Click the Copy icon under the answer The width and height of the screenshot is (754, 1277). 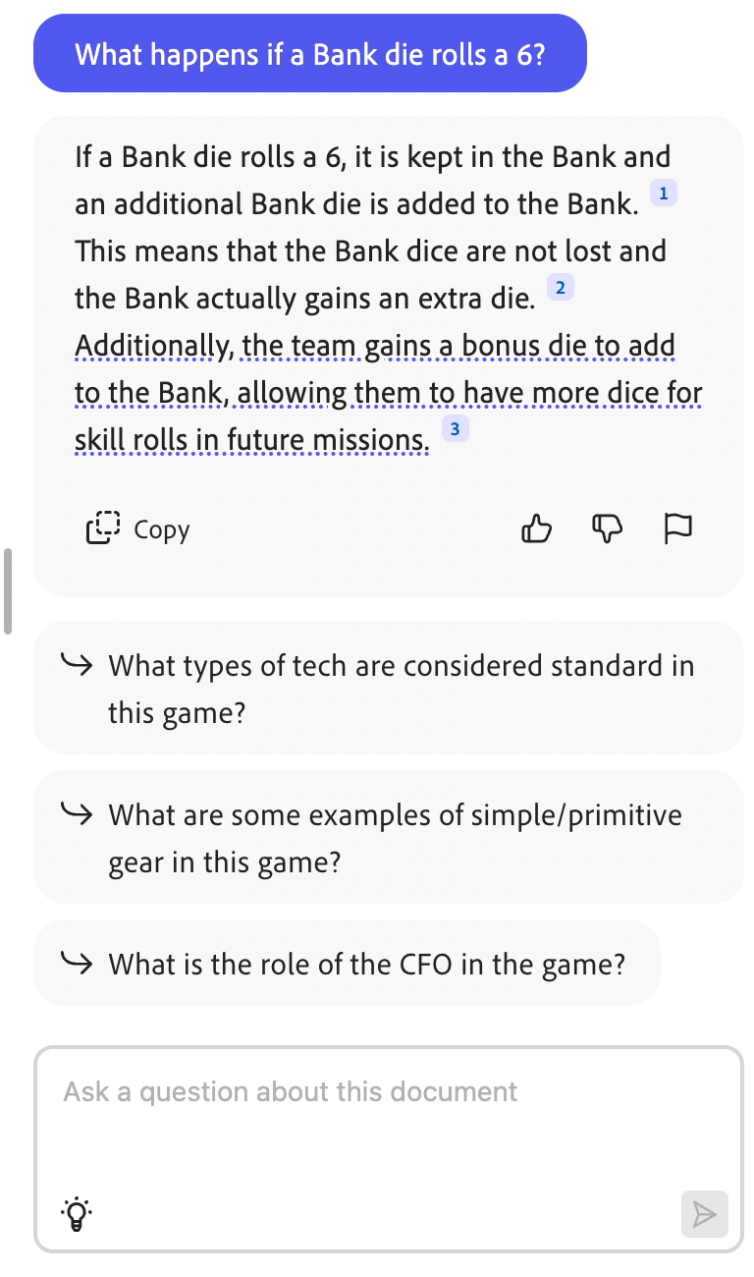[x=103, y=528]
